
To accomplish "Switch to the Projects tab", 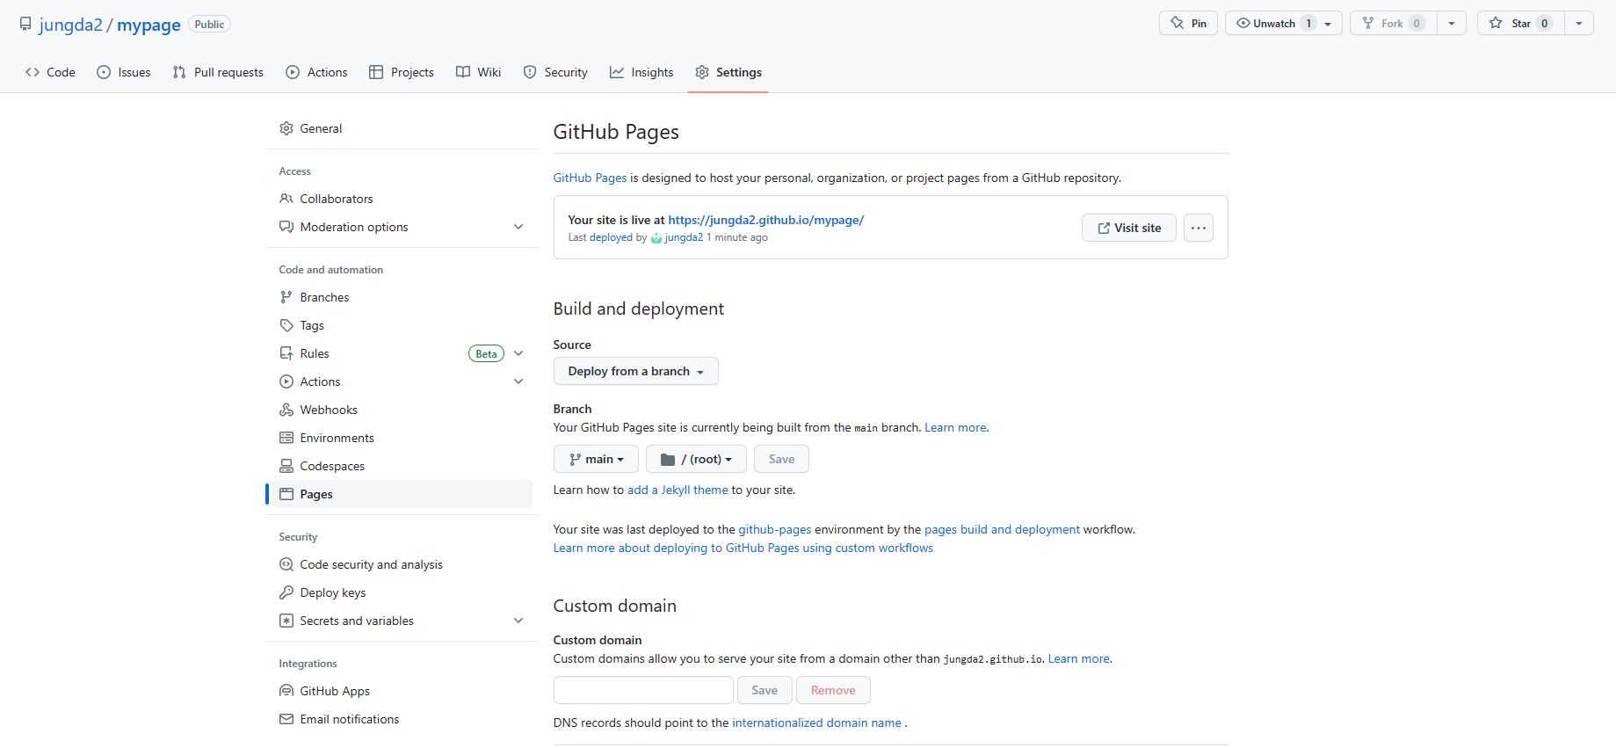I will point(402,72).
